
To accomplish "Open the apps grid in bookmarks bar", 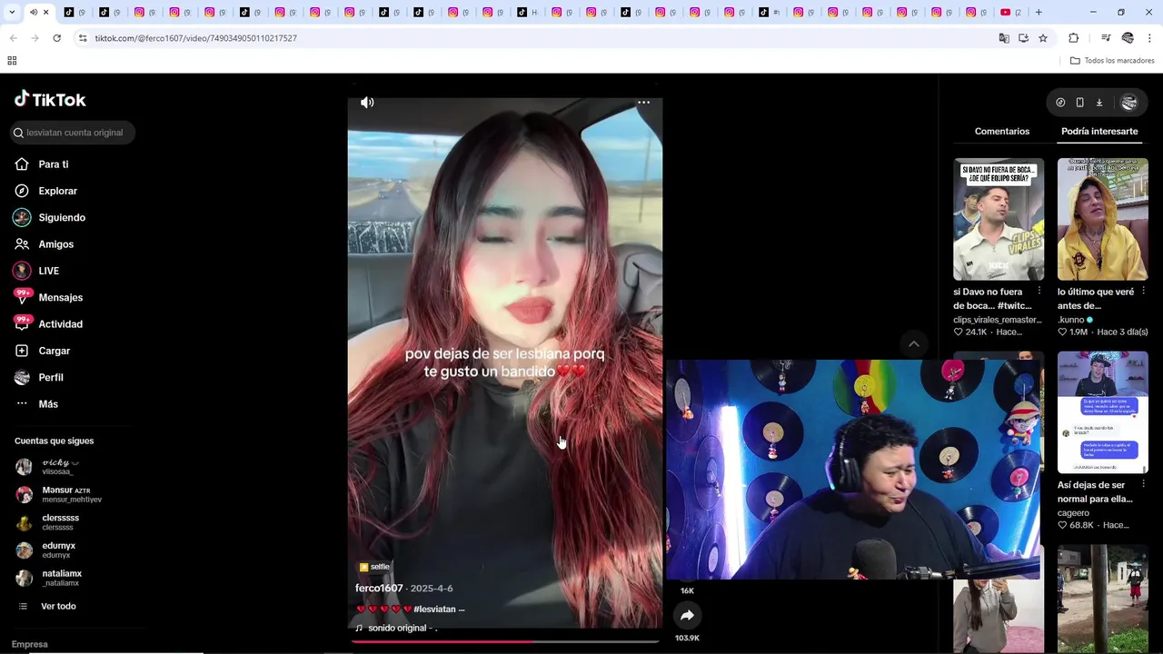I will pos(12,61).
